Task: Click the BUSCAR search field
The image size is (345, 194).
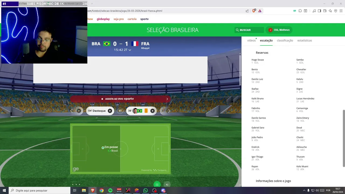Action: [x=249, y=30]
